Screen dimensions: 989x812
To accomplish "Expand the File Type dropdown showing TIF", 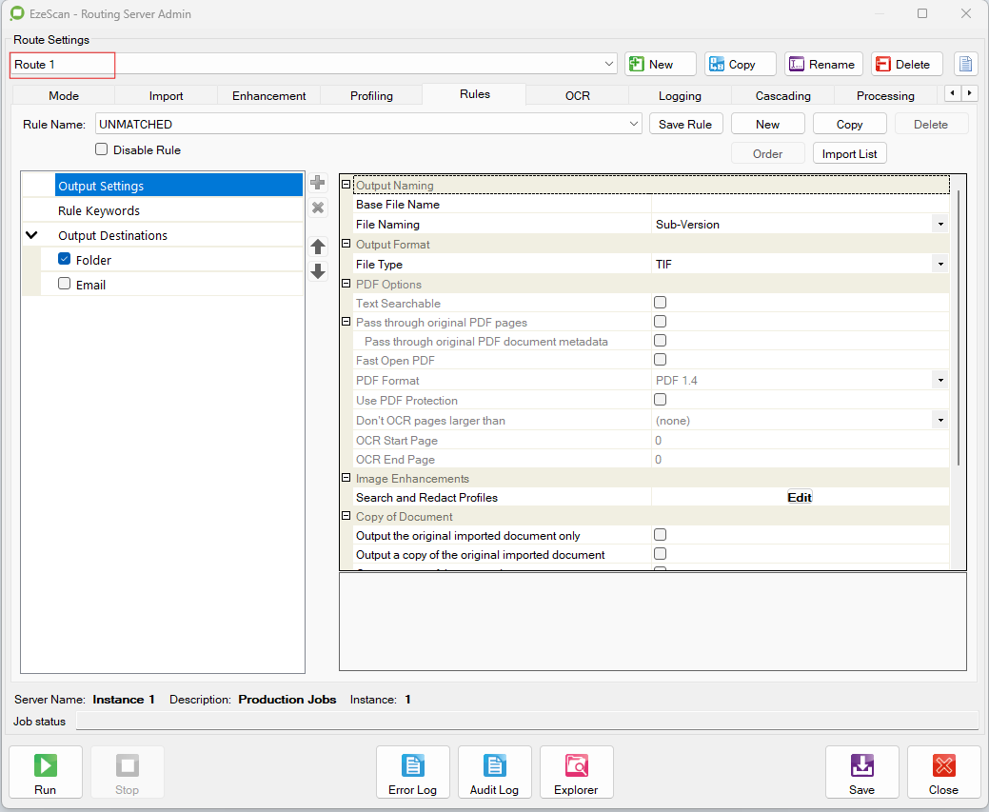I will [x=940, y=265].
